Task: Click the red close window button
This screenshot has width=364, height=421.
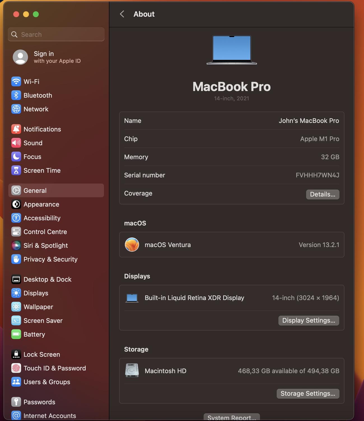Action: [x=16, y=14]
